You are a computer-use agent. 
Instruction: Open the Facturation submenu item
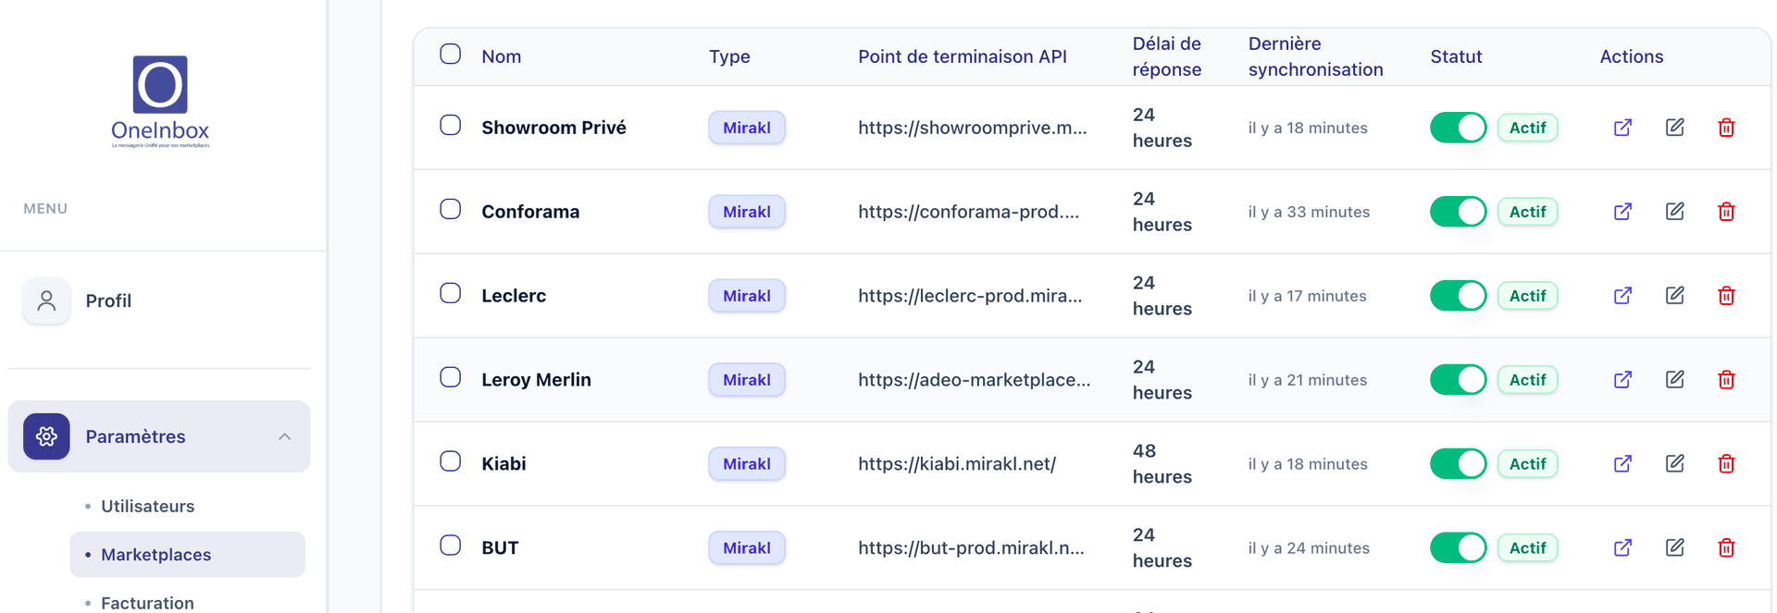148,603
